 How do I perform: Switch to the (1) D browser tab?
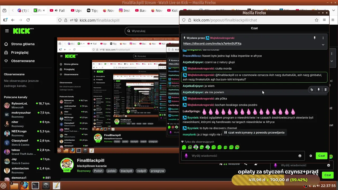23,11
